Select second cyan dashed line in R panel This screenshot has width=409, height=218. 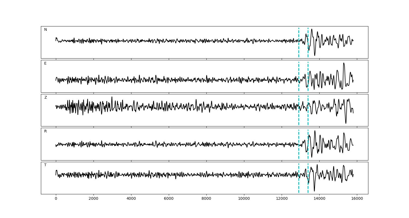click(308, 144)
